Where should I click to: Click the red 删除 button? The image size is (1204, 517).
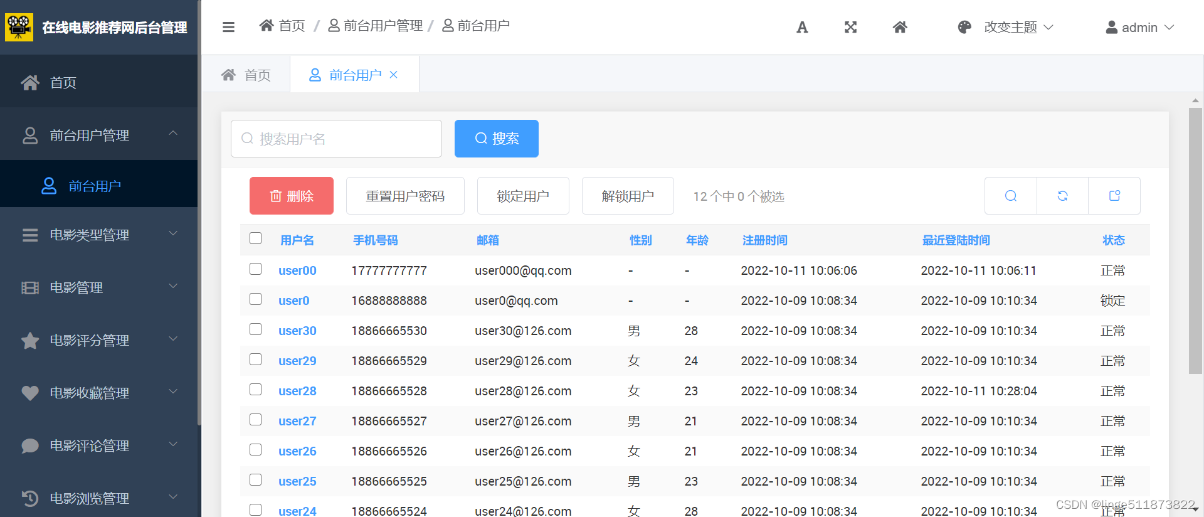(292, 196)
